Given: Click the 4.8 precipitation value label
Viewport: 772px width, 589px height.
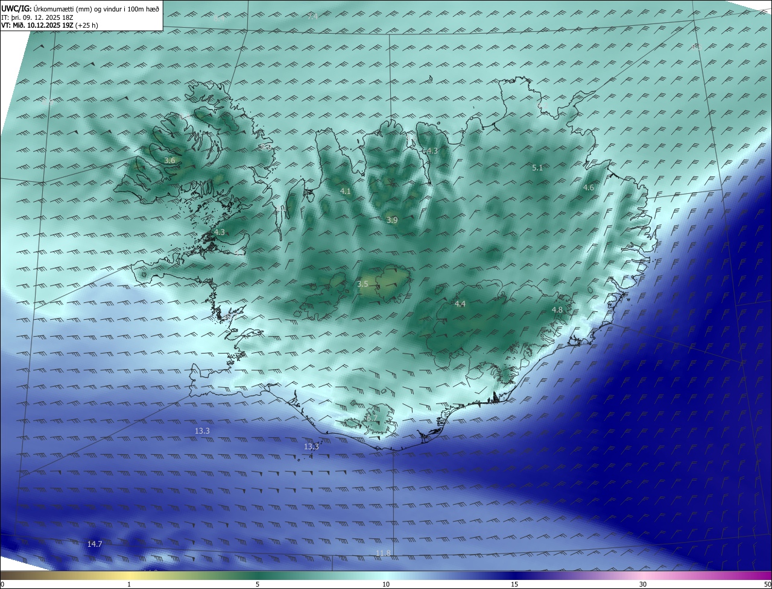Looking at the screenshot, I should (x=557, y=310).
